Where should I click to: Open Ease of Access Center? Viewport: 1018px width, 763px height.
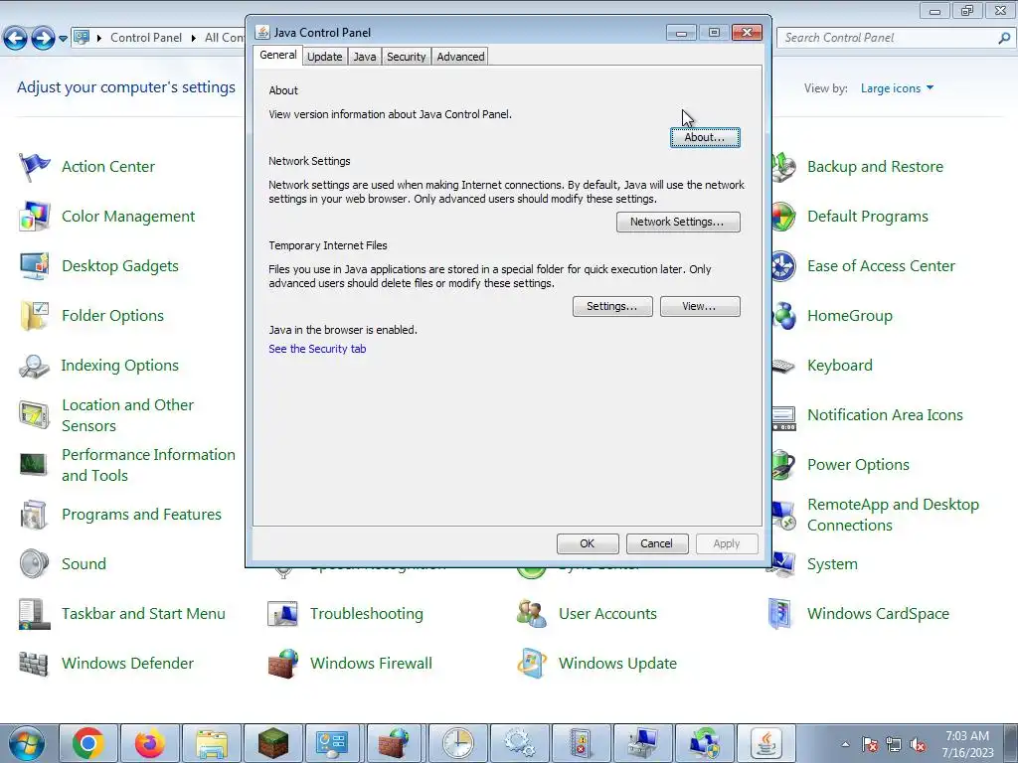(881, 266)
